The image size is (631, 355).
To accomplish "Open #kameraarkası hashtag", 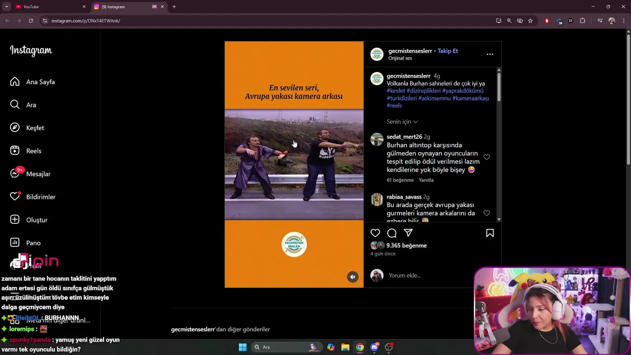I will [x=471, y=98].
